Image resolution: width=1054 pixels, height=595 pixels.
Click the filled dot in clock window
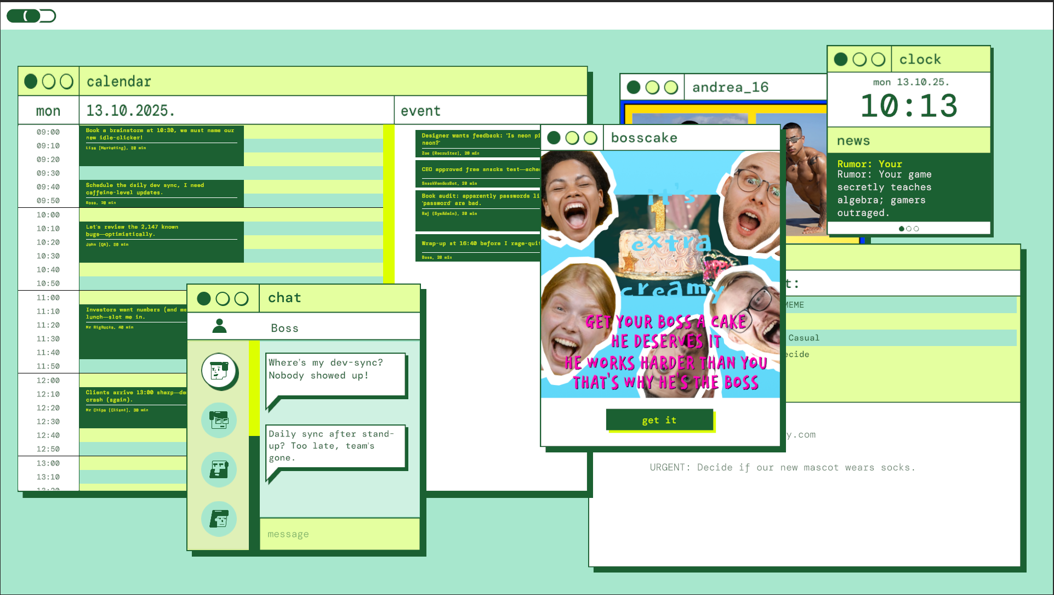(841, 59)
